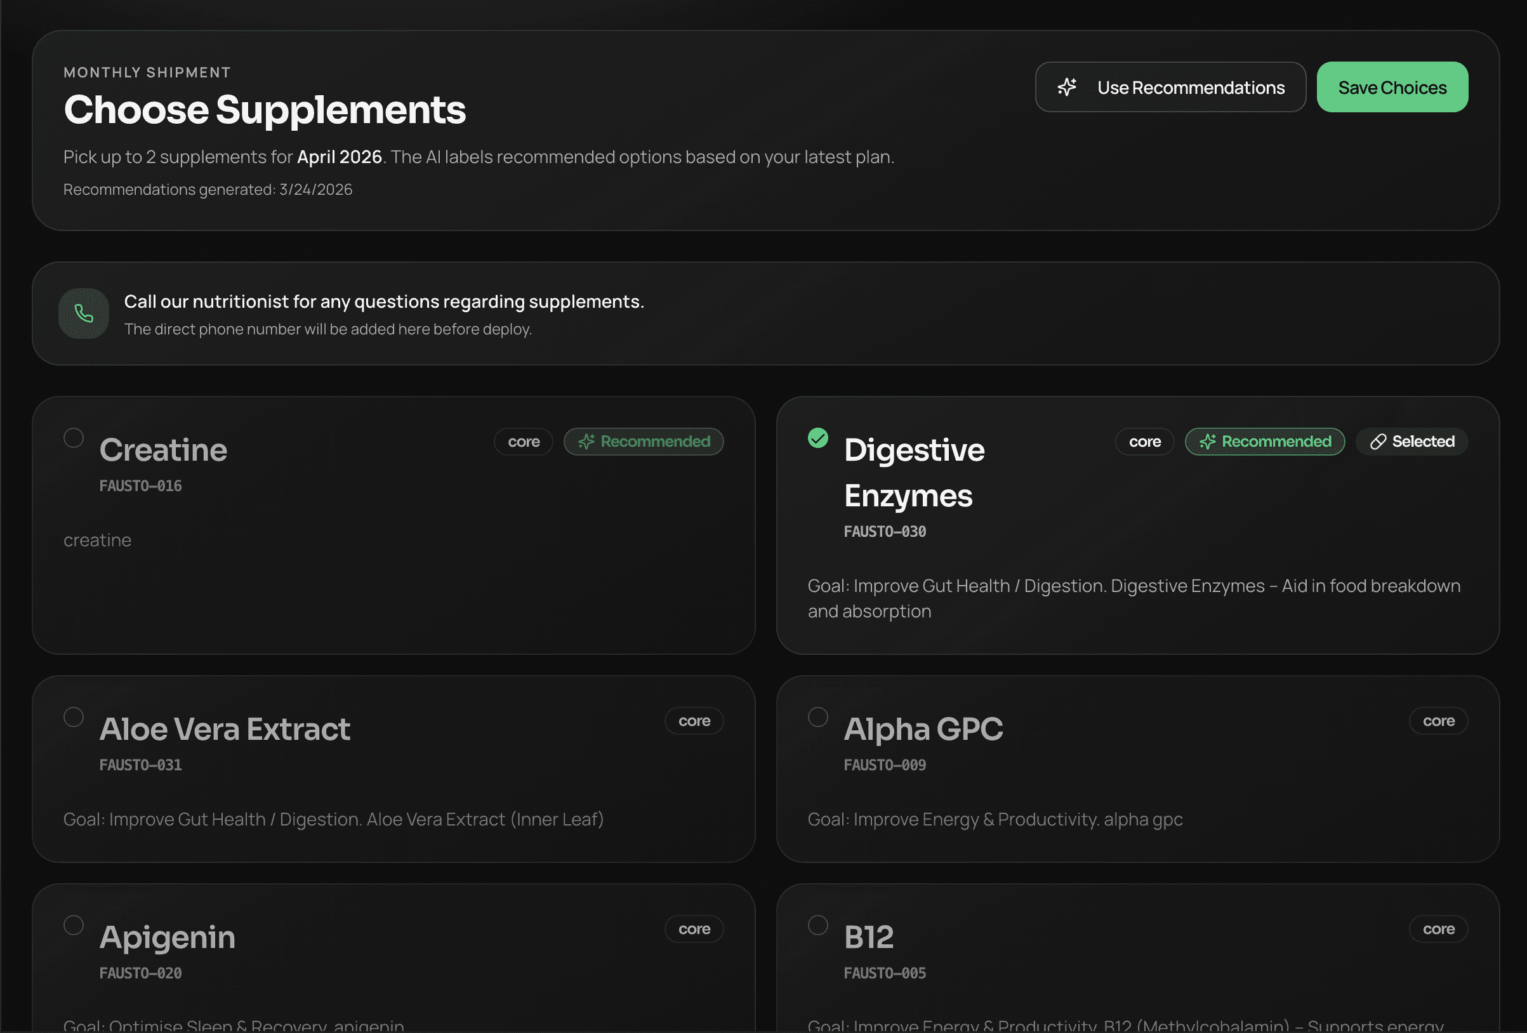Click the core tag on Alpha GPC
The height and width of the screenshot is (1033, 1527).
coord(1438,721)
